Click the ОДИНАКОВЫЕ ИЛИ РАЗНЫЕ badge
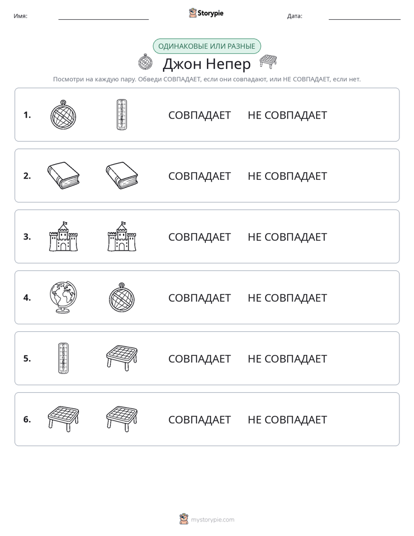Image resolution: width=414 pixels, height=536 pixels. tap(206, 46)
